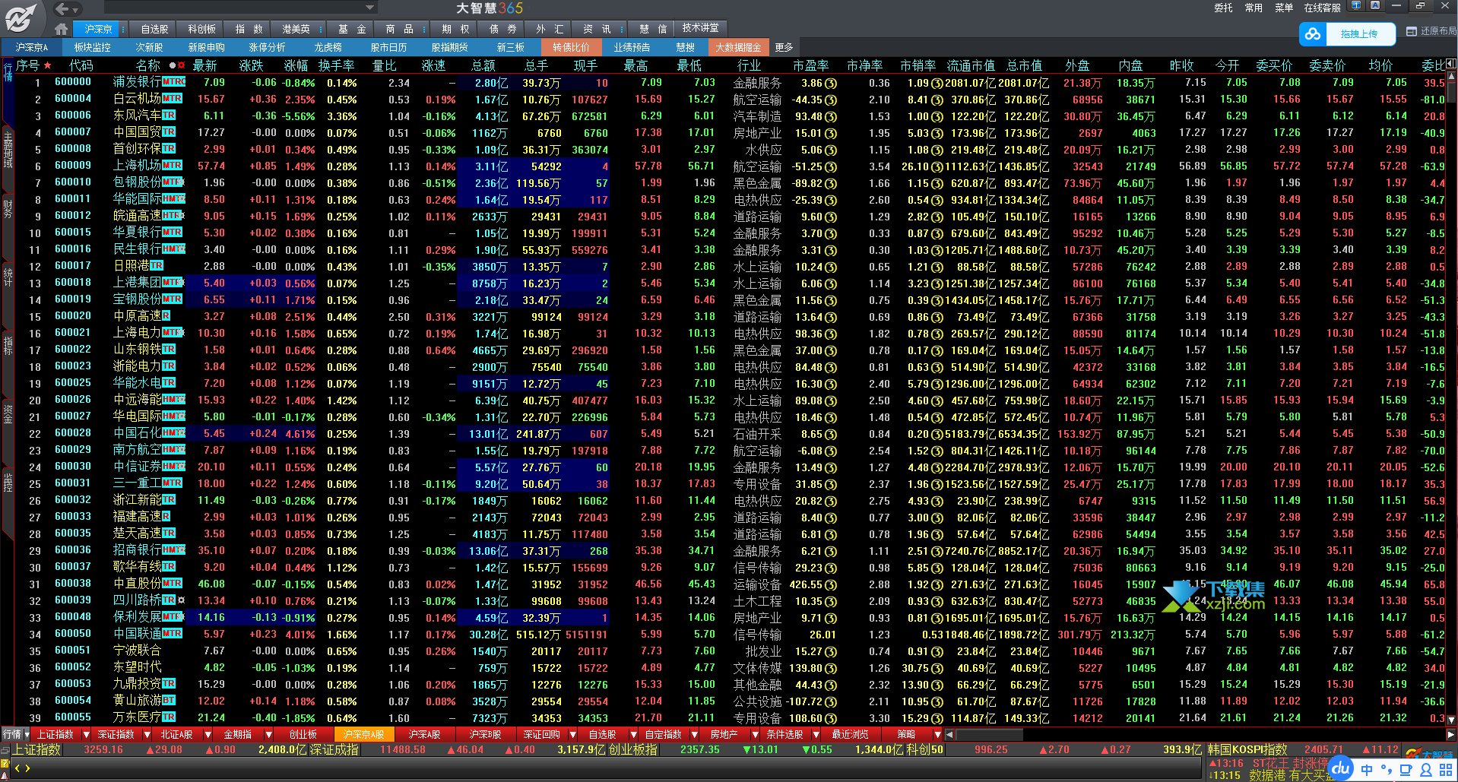Open the 上证指数 bottom tab dropdown

[86, 734]
